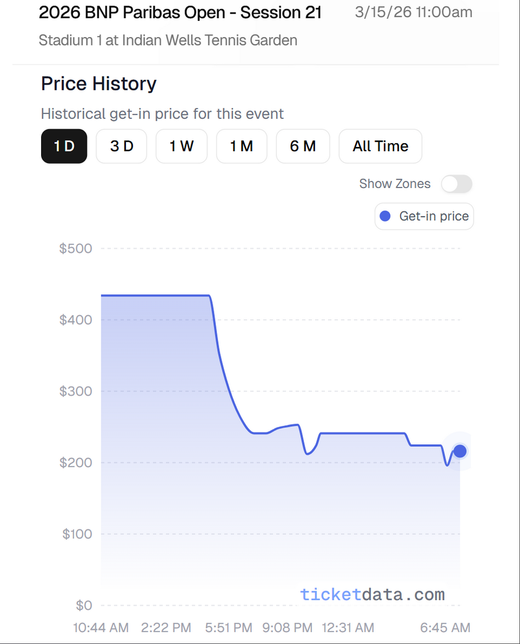Click the latest price point marker
520x644 pixels.
tap(460, 451)
